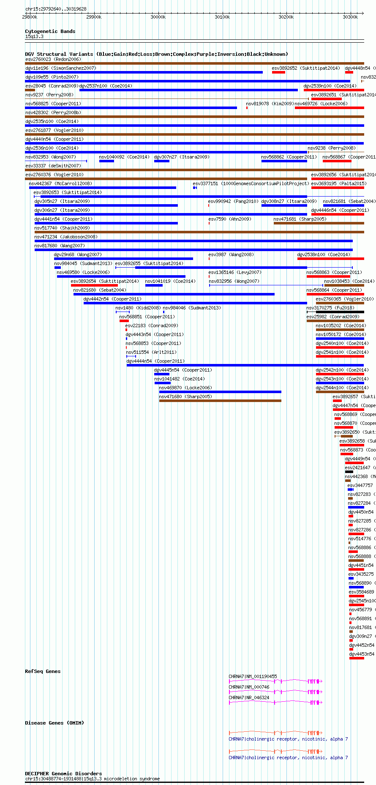Click the red bar under esv3892654 (Suktitipat2014)

tap(94, 285)
